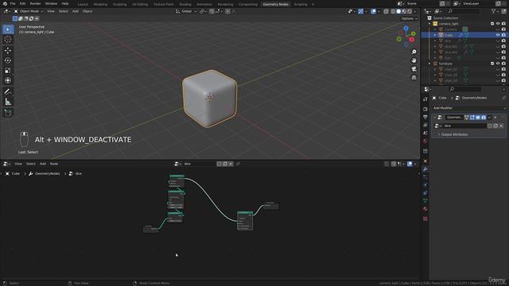Click the viewport zoom magnifier icon
Screen dimensions: 509x286
tap(414, 52)
